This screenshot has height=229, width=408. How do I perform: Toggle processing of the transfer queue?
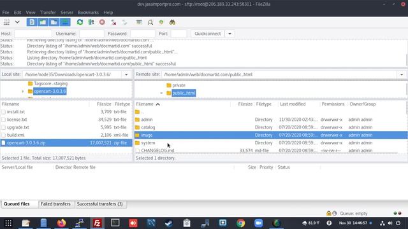click(91, 22)
